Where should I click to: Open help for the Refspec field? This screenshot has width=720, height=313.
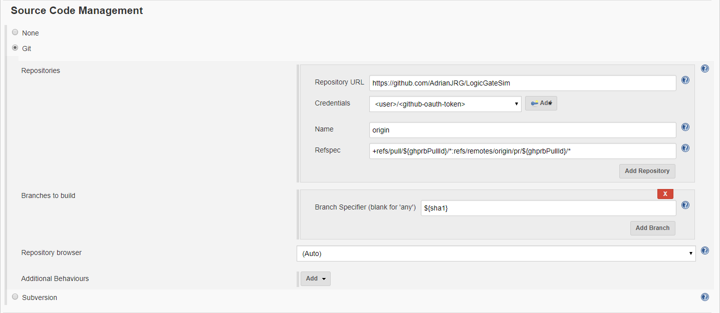685,147
